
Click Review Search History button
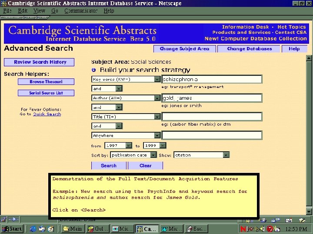[x=39, y=62]
